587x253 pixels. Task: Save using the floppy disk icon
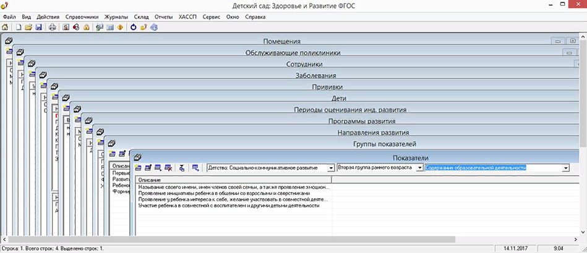point(38,28)
